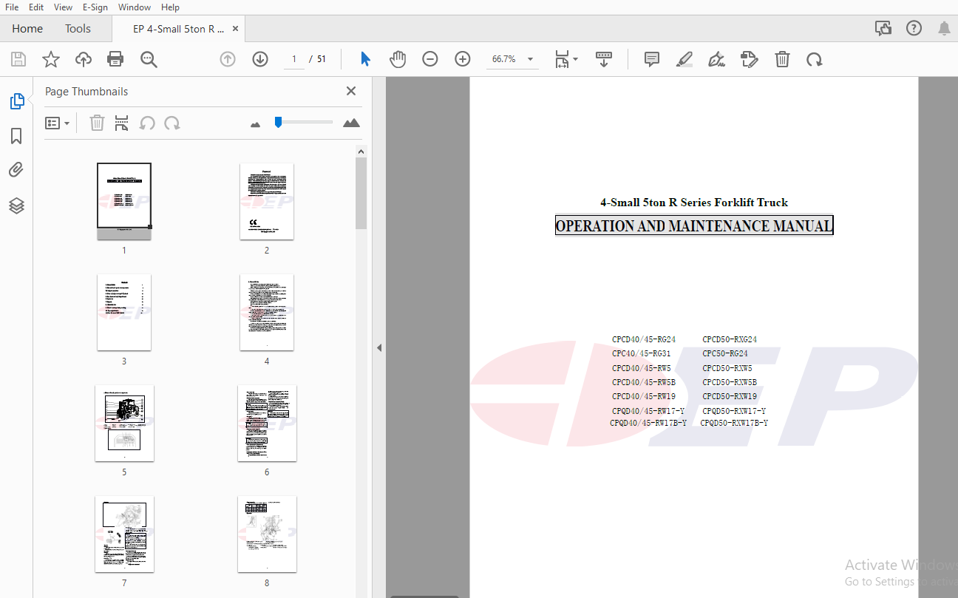The image size is (958, 598).
Task: Open the Layers sidebar panel
Action: pyautogui.click(x=16, y=205)
